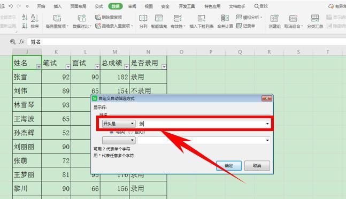This screenshot has height=199, width=346.
Task: Open the empty second condition dropdown
Action: coord(119,140)
